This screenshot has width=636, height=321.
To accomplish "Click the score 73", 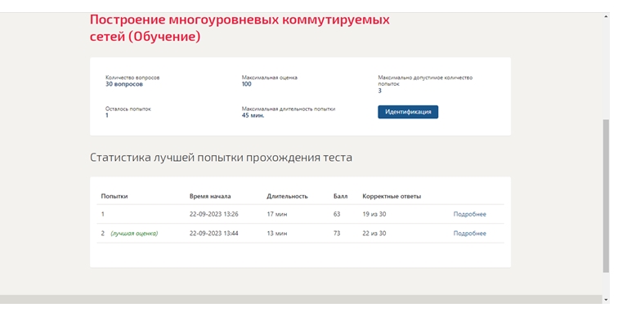I will pyautogui.click(x=337, y=234).
